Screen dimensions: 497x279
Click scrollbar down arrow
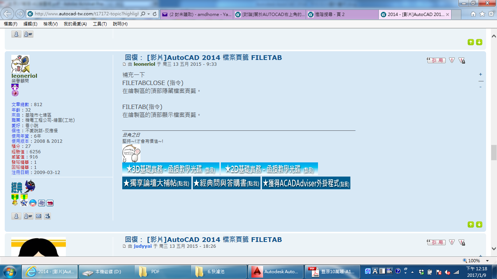coord(494,249)
